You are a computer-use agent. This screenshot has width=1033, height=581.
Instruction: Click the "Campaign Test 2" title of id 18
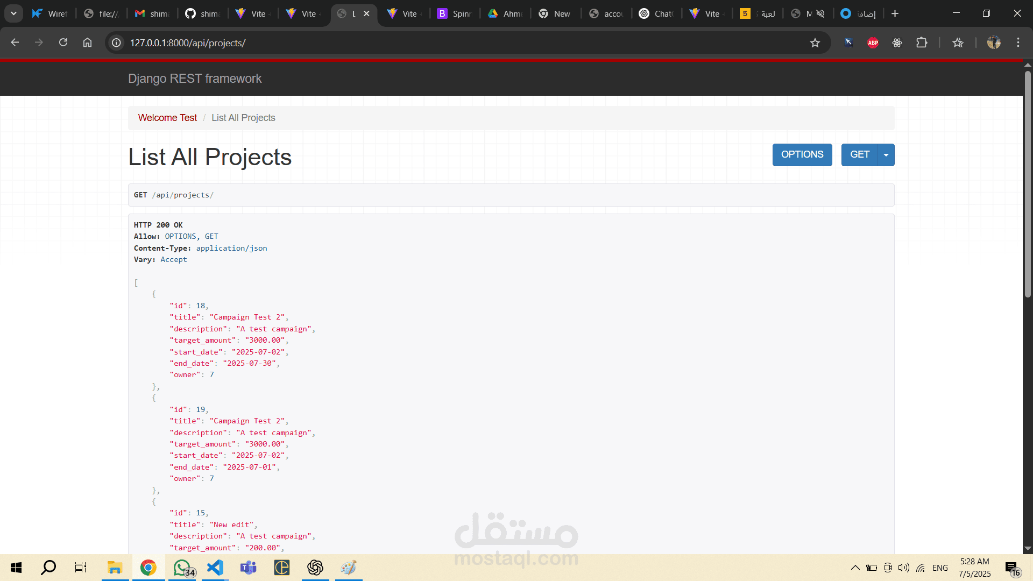(247, 317)
